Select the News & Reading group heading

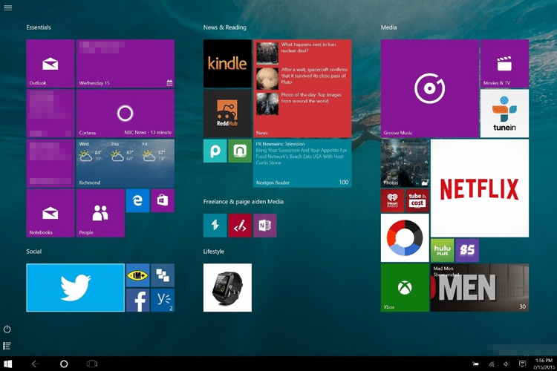(x=224, y=27)
